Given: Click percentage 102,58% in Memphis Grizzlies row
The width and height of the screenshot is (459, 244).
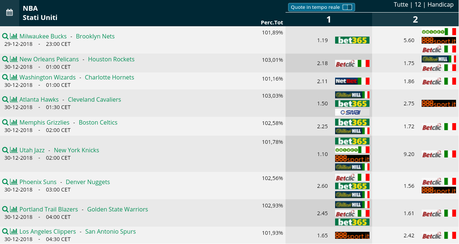Looking at the screenshot, I should click(272, 123).
